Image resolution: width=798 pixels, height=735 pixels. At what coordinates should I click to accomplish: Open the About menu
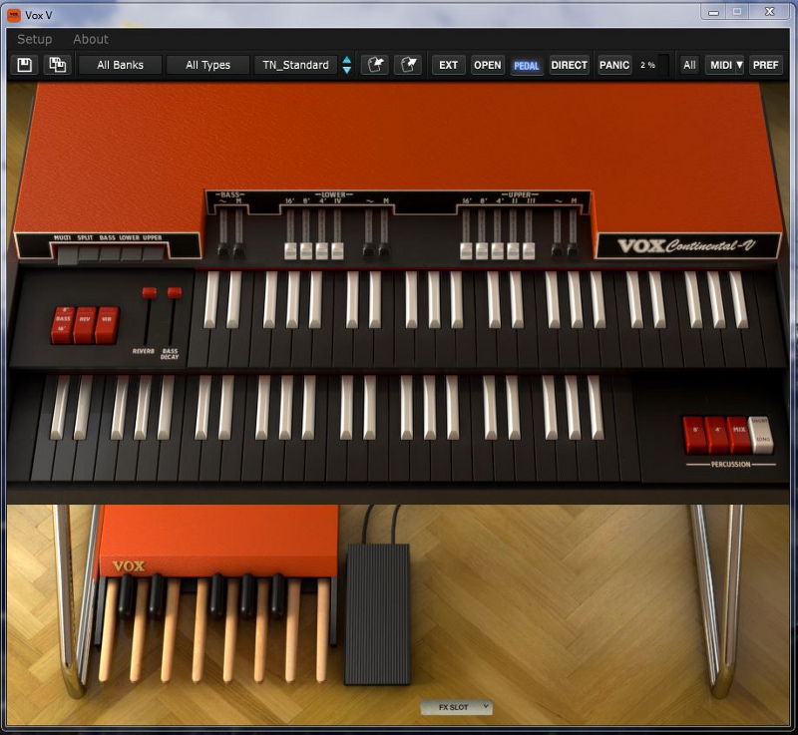(91, 39)
